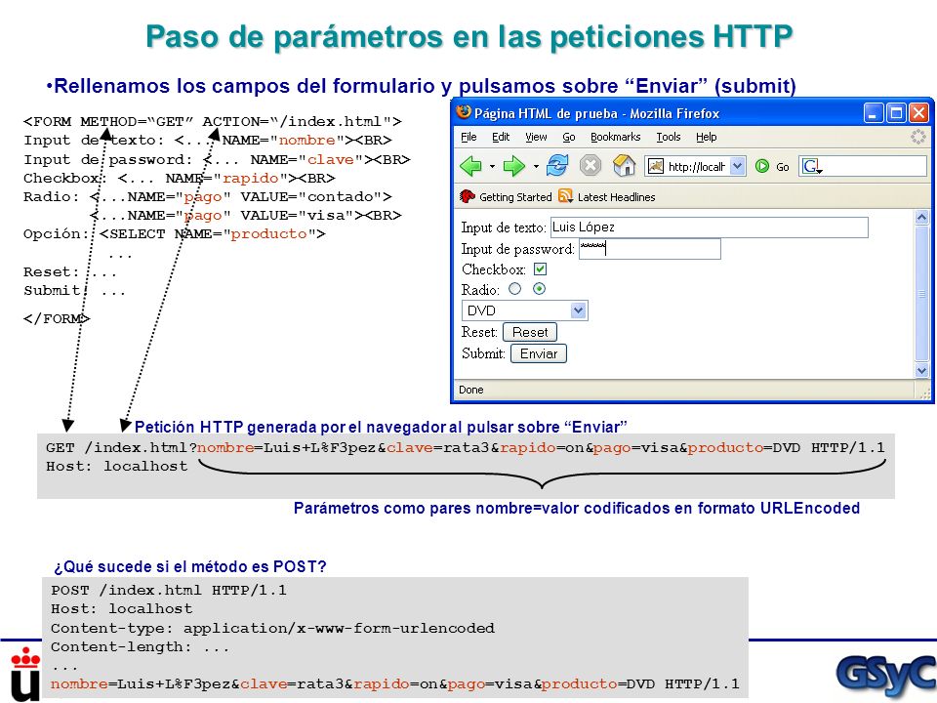Viewport: 937px width, 703px height.
Task: Click the http://localh address bar
Action: click(696, 166)
